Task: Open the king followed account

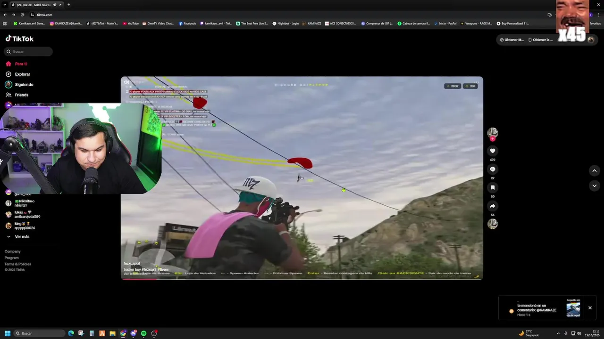Action: (20, 226)
